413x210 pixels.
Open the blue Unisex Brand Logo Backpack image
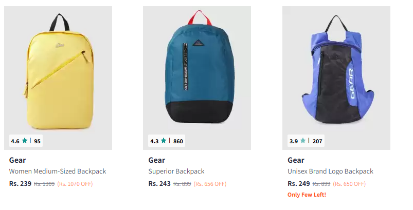(x=336, y=78)
